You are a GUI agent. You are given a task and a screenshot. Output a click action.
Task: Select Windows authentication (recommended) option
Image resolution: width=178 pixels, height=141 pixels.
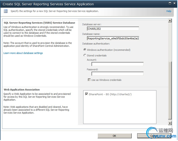pyautogui.click(x=85, y=50)
